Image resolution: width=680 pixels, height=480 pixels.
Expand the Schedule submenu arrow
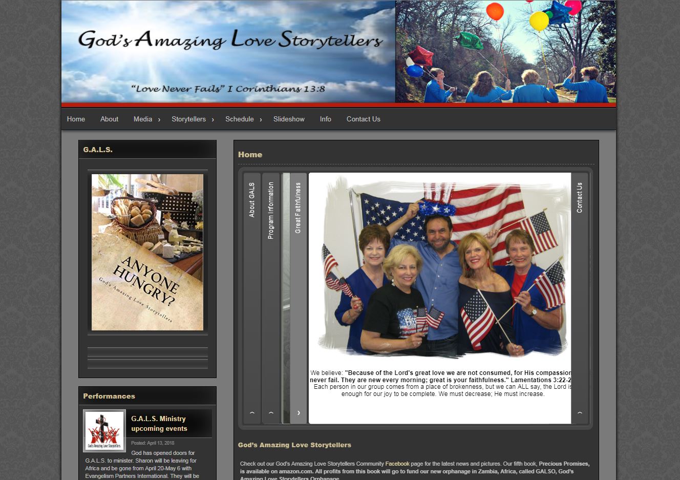click(261, 120)
